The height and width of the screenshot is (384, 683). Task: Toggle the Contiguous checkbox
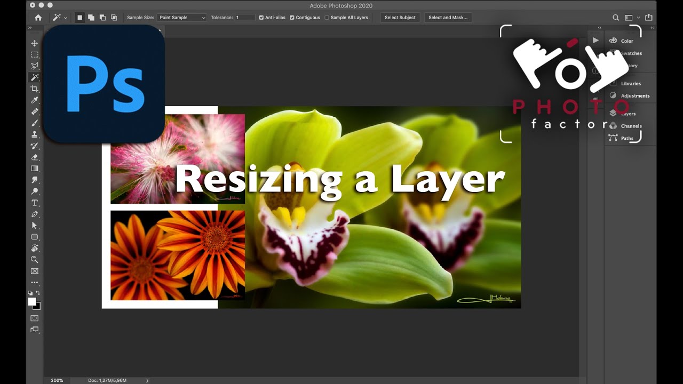292,18
